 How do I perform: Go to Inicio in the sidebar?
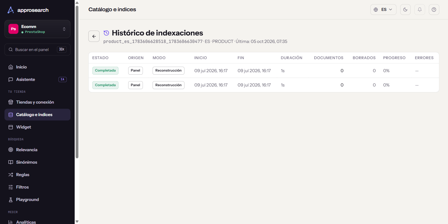click(x=37, y=67)
